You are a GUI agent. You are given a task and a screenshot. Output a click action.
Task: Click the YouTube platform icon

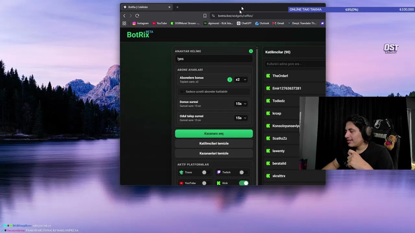[x=181, y=183]
